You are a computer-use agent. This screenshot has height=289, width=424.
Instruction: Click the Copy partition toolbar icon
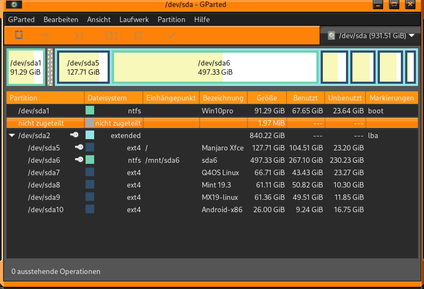point(110,35)
